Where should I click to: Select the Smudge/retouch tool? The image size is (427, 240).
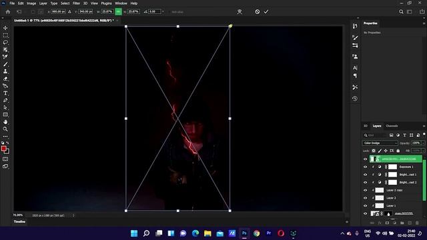click(x=5, y=86)
